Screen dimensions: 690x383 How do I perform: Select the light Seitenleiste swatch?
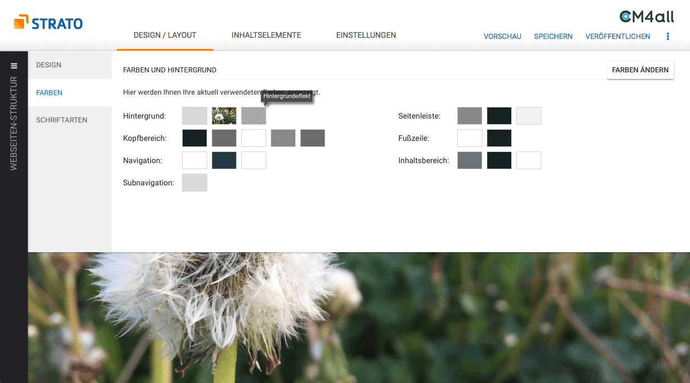coord(528,116)
